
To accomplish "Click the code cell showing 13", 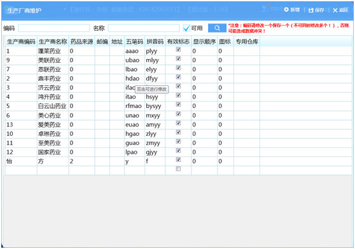I will (21, 124).
